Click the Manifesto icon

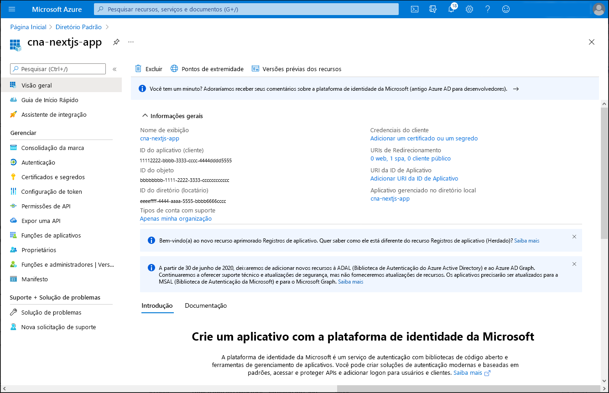[13, 279]
